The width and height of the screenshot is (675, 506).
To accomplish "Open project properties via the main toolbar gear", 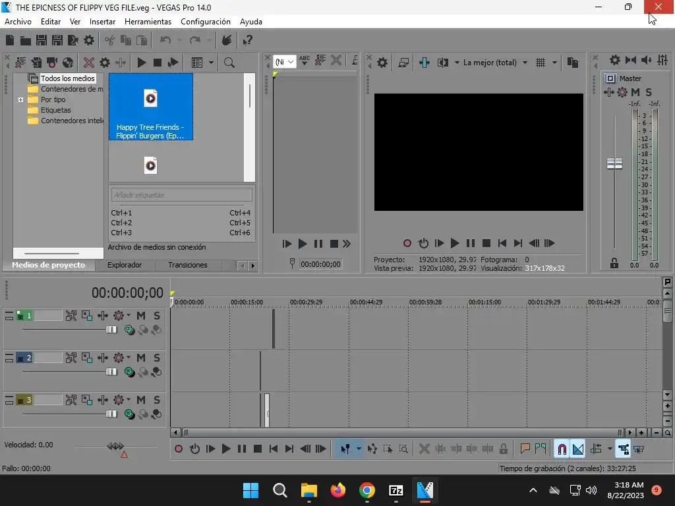I will pos(89,40).
